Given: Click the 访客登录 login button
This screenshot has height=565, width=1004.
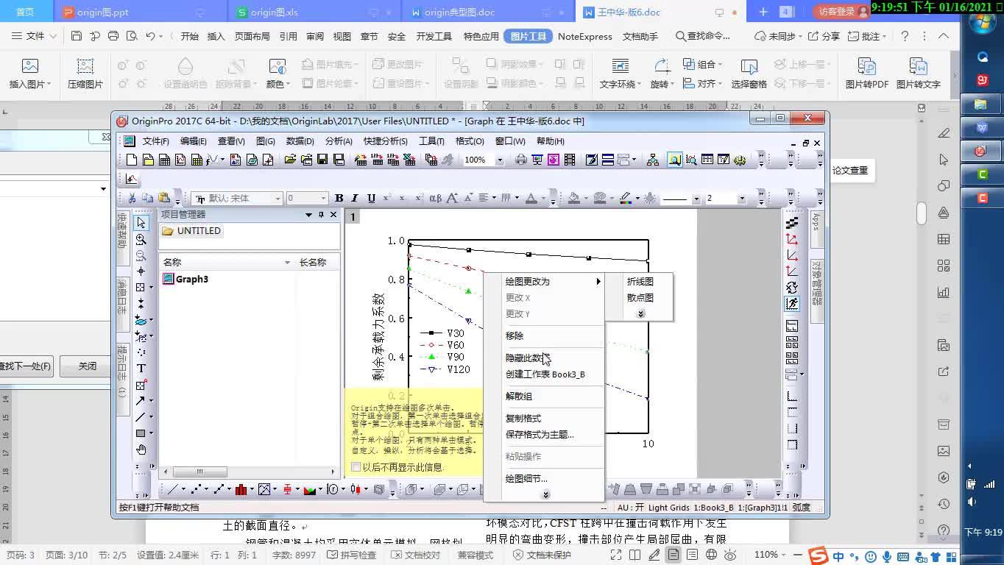Looking at the screenshot, I should [841, 12].
